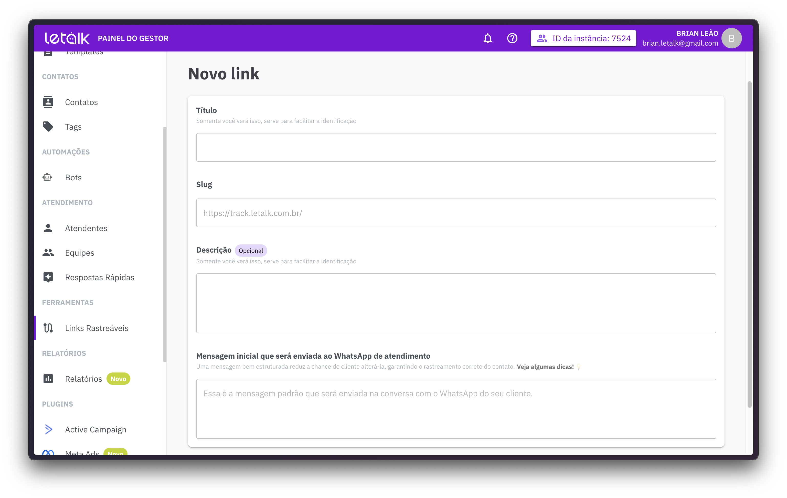Screen dimensions: 787x498
Task: Click the Links Rastreáveis route icon
Action: click(x=48, y=328)
